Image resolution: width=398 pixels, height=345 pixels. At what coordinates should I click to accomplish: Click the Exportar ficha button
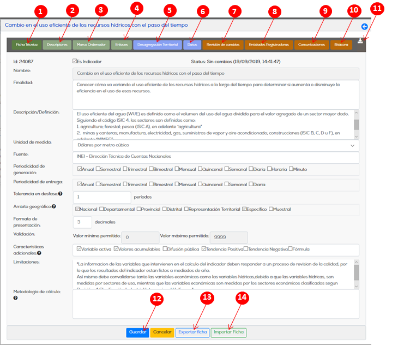pos(192,332)
